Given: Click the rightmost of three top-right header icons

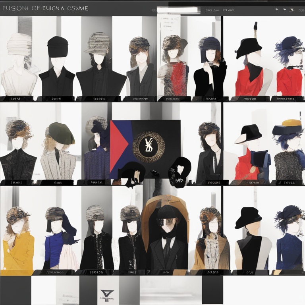Looking at the screenshot, I should pyautogui.click(x=291, y=10).
